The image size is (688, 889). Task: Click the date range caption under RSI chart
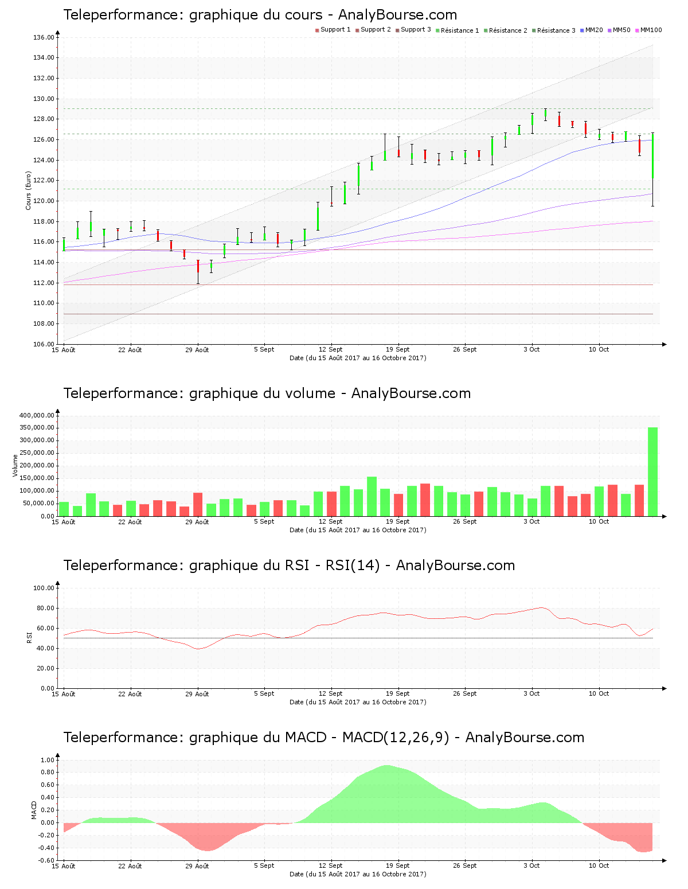pos(358,702)
